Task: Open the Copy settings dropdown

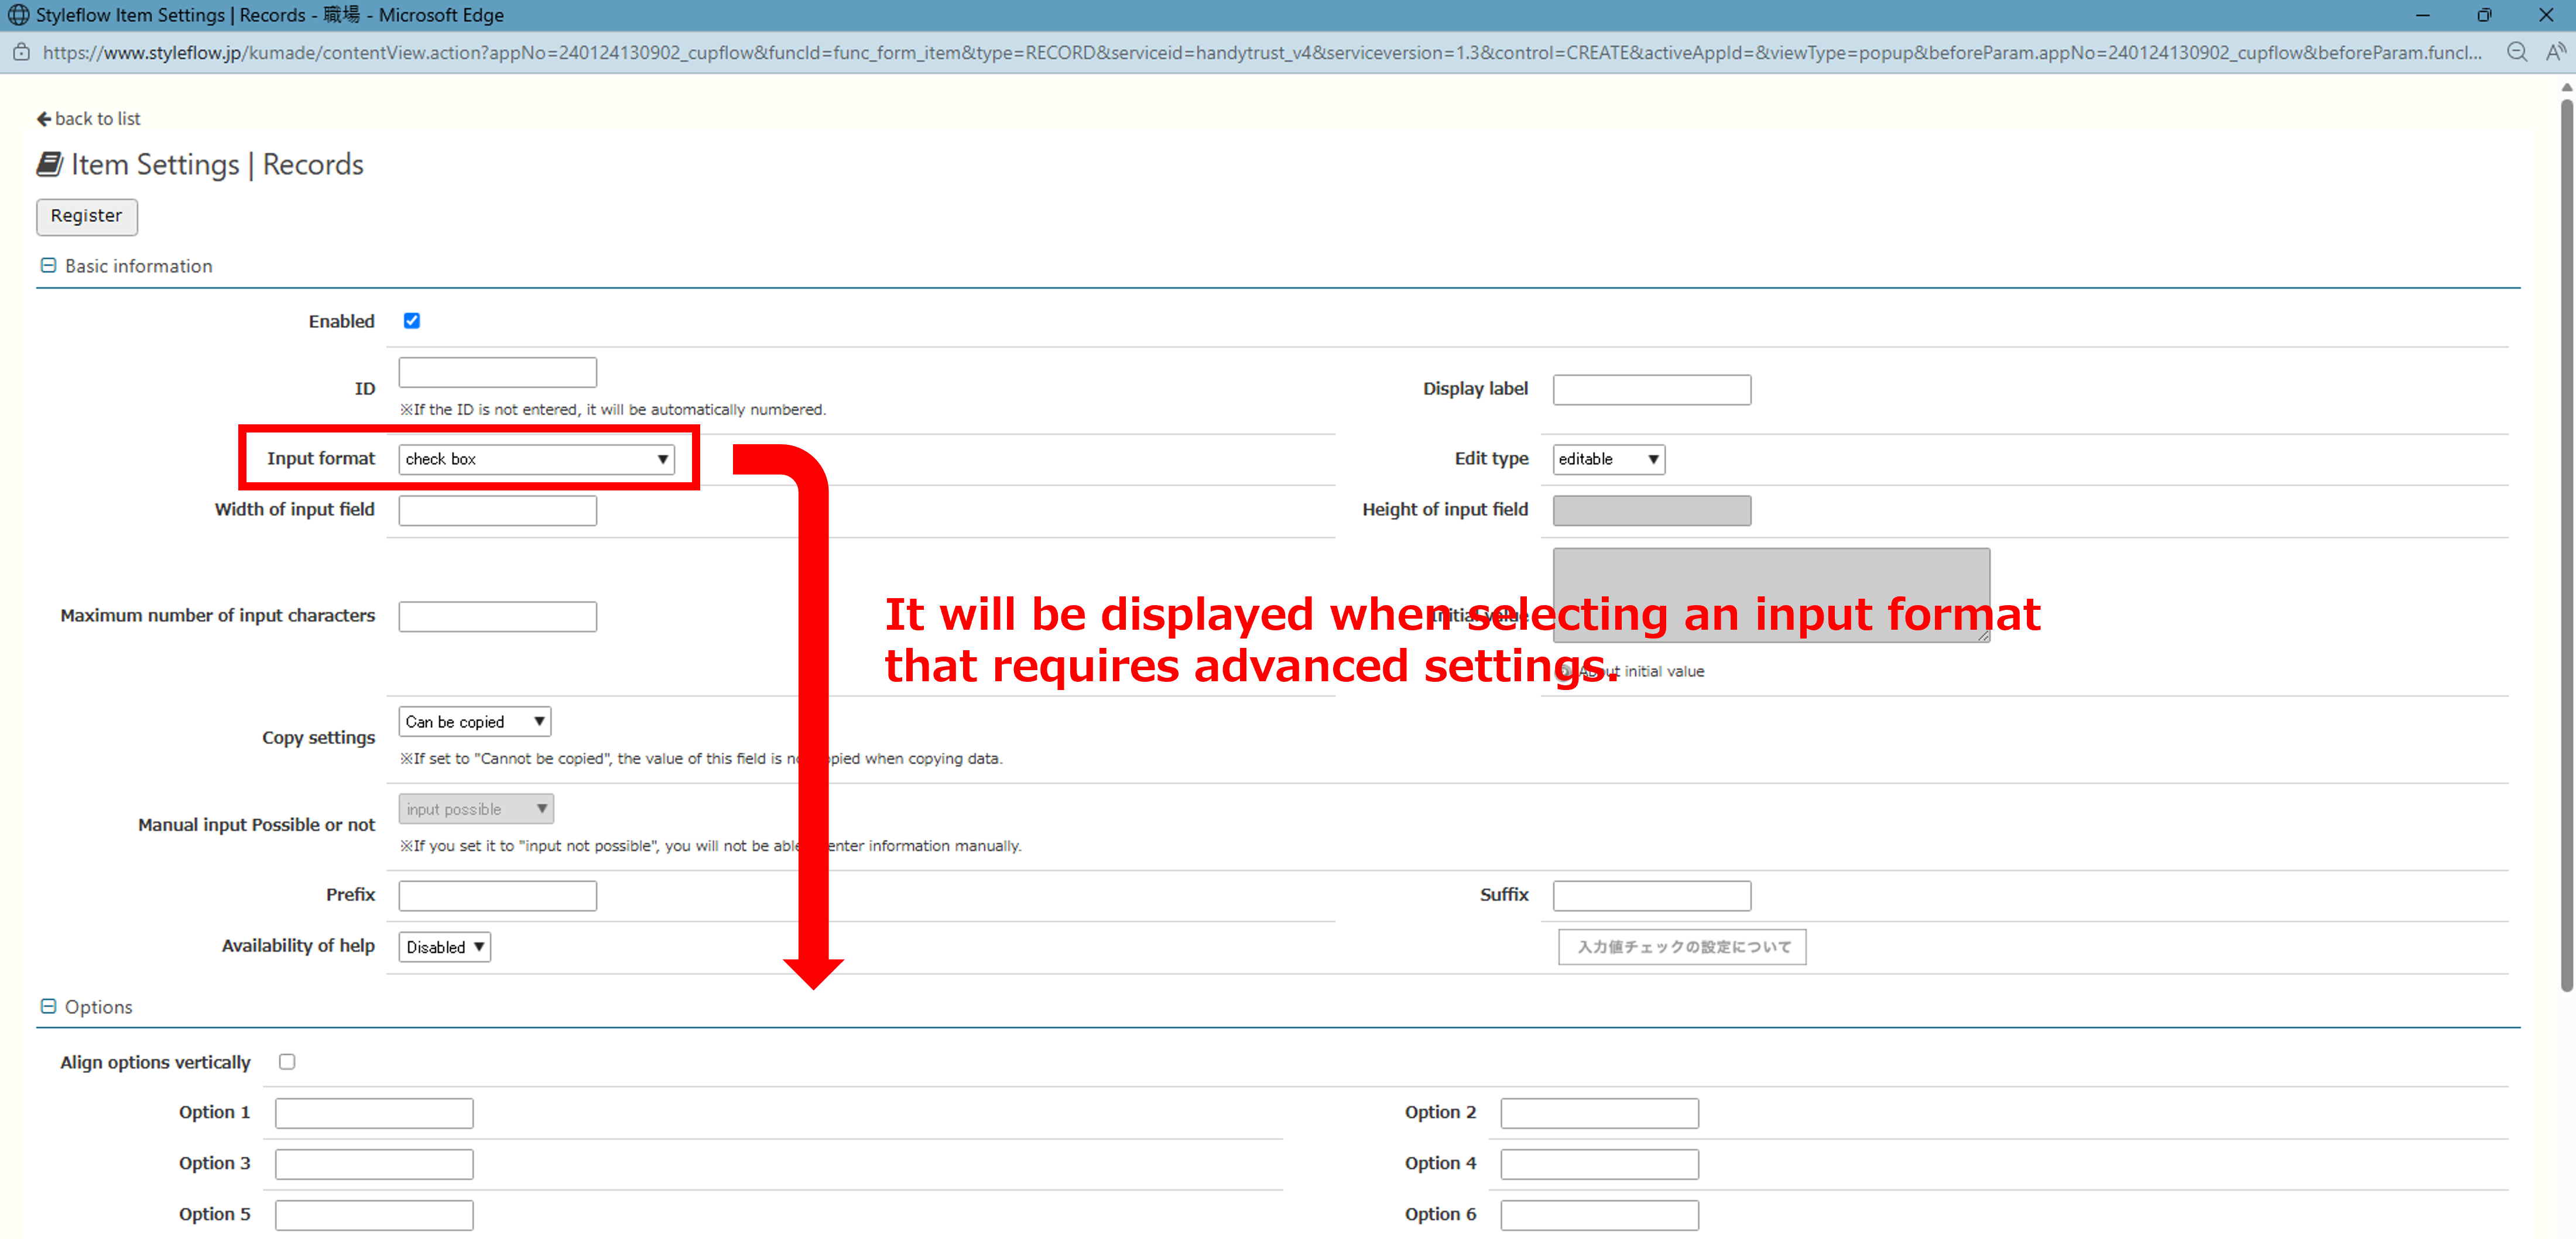Action: pos(475,721)
